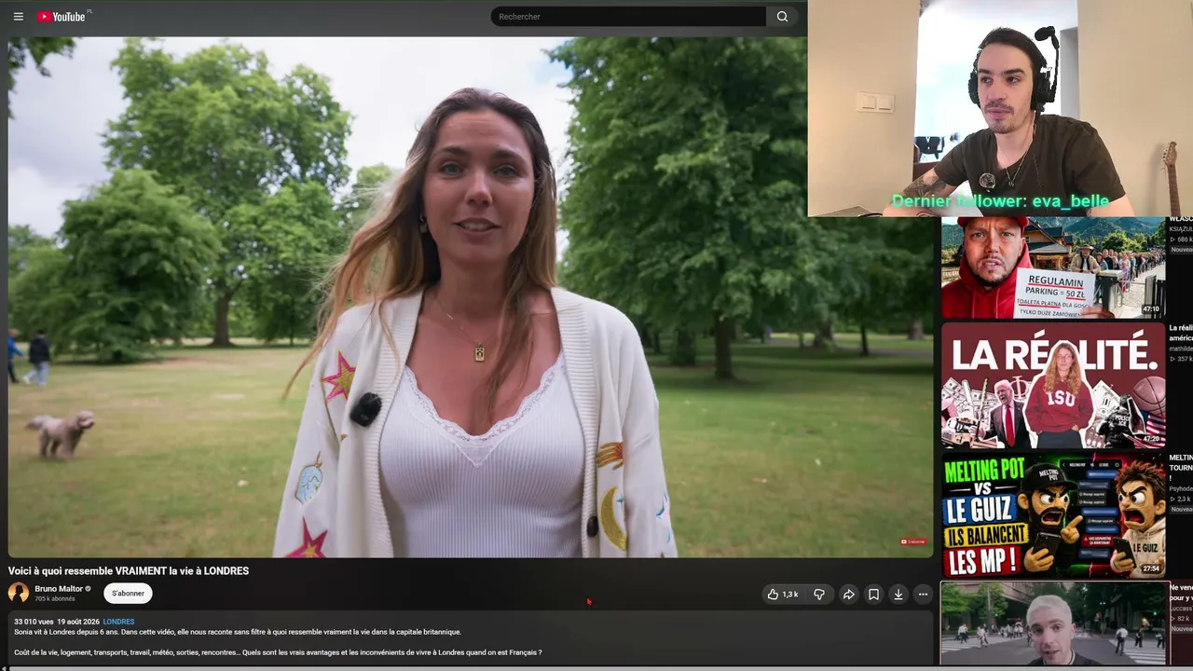Go to the YouTube home logo
This screenshot has width=1193, height=671.
coord(62,16)
